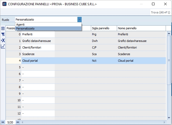Click the vertical scrollbar thumb
Screen dimensions: 172x125
tap(169, 60)
